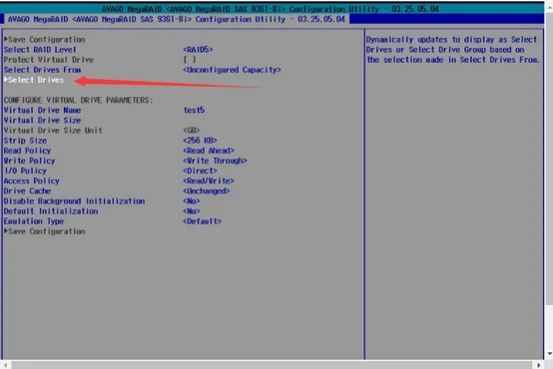553x369 pixels.
Task: Open Save Configuration below Emulation Type
Action: [x=45, y=231]
